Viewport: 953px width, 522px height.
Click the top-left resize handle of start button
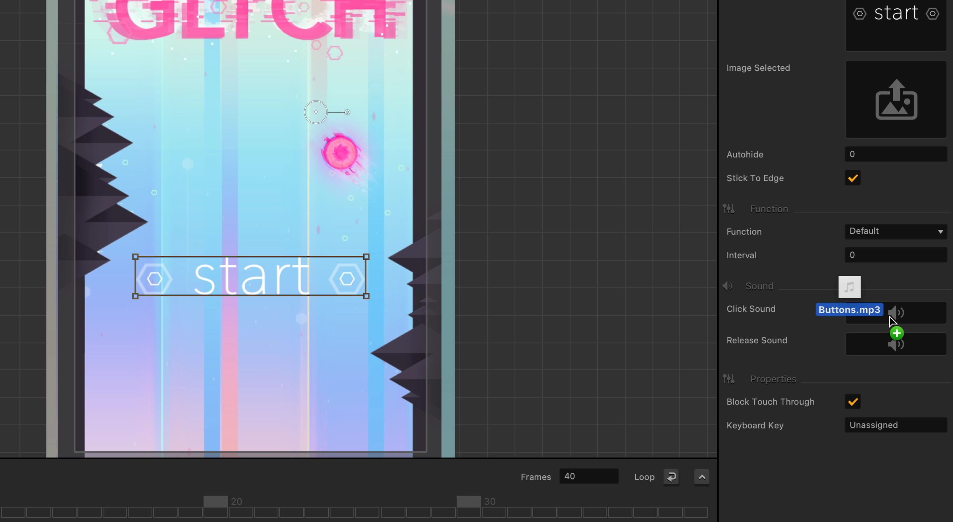point(135,257)
